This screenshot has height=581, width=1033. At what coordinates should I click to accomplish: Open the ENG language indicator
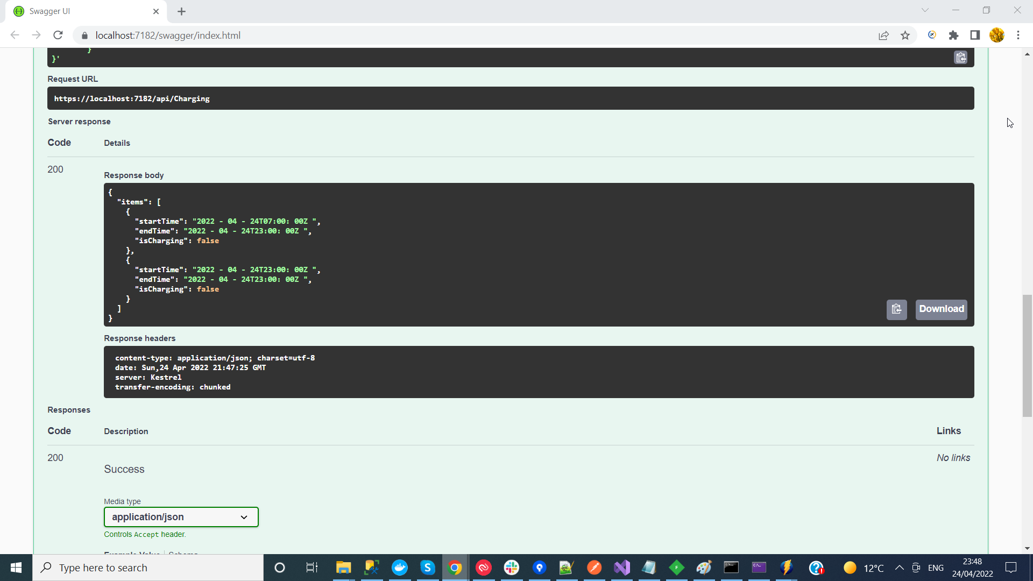936,568
